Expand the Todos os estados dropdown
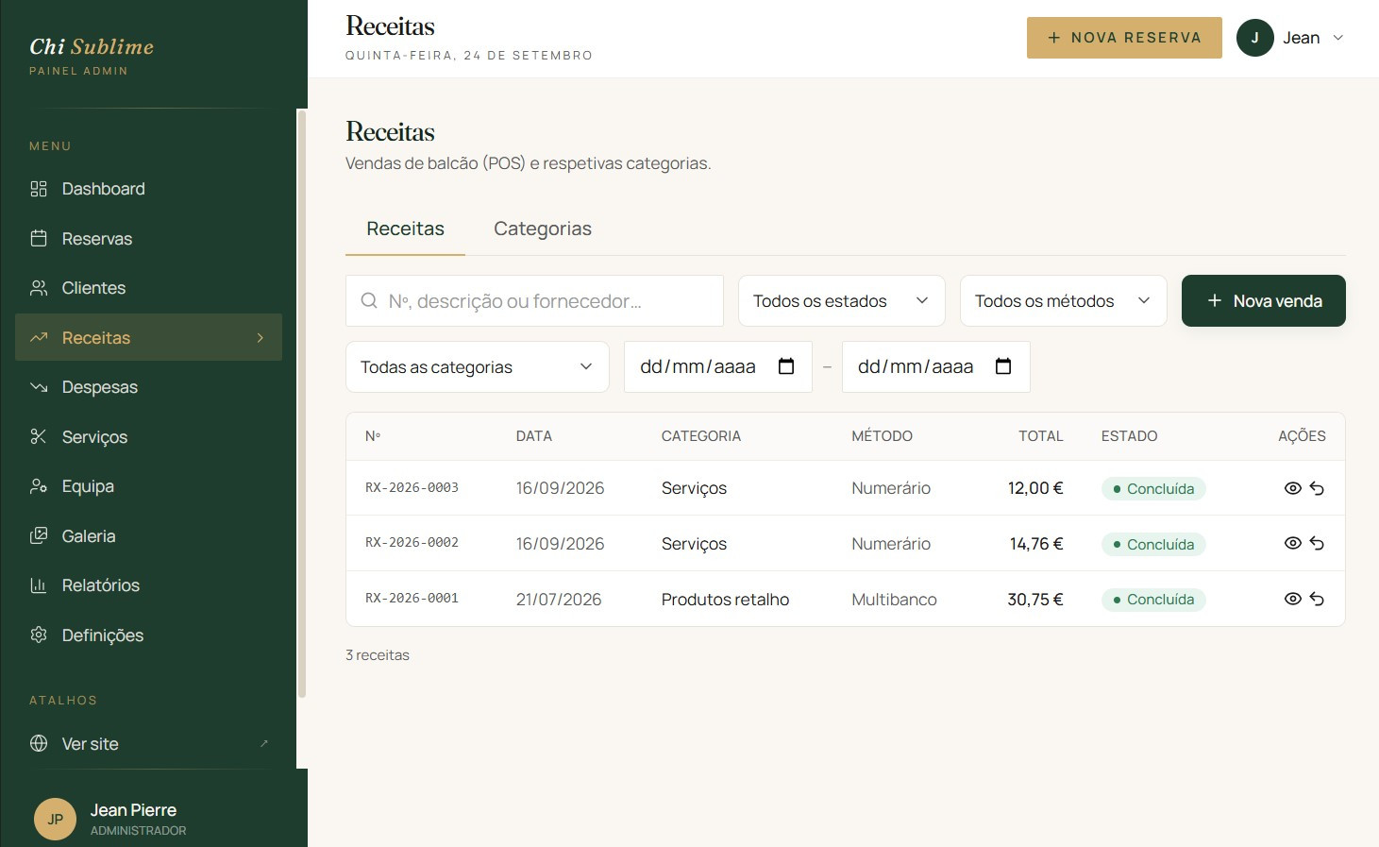This screenshot has width=1379, height=847. pyautogui.click(x=842, y=301)
